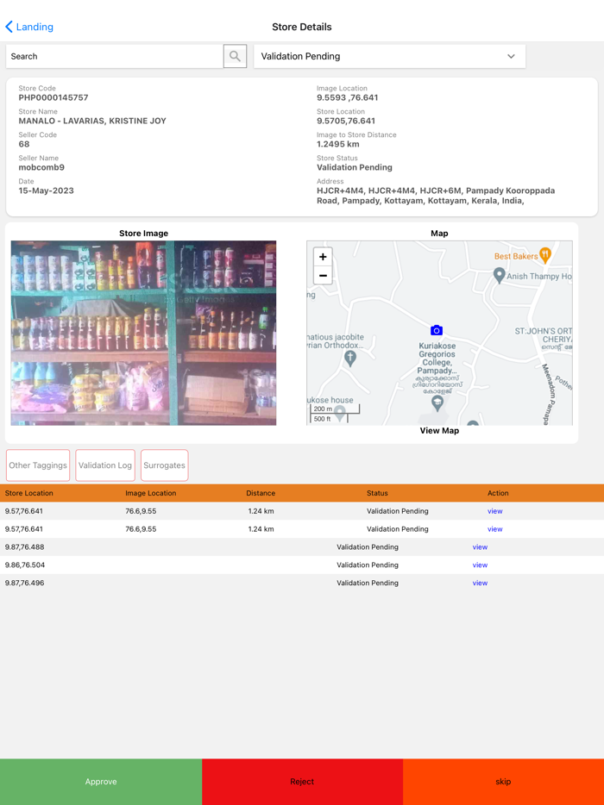The width and height of the screenshot is (604, 805).
Task: Click view in first 9.57,76.641 row
Action: point(495,511)
